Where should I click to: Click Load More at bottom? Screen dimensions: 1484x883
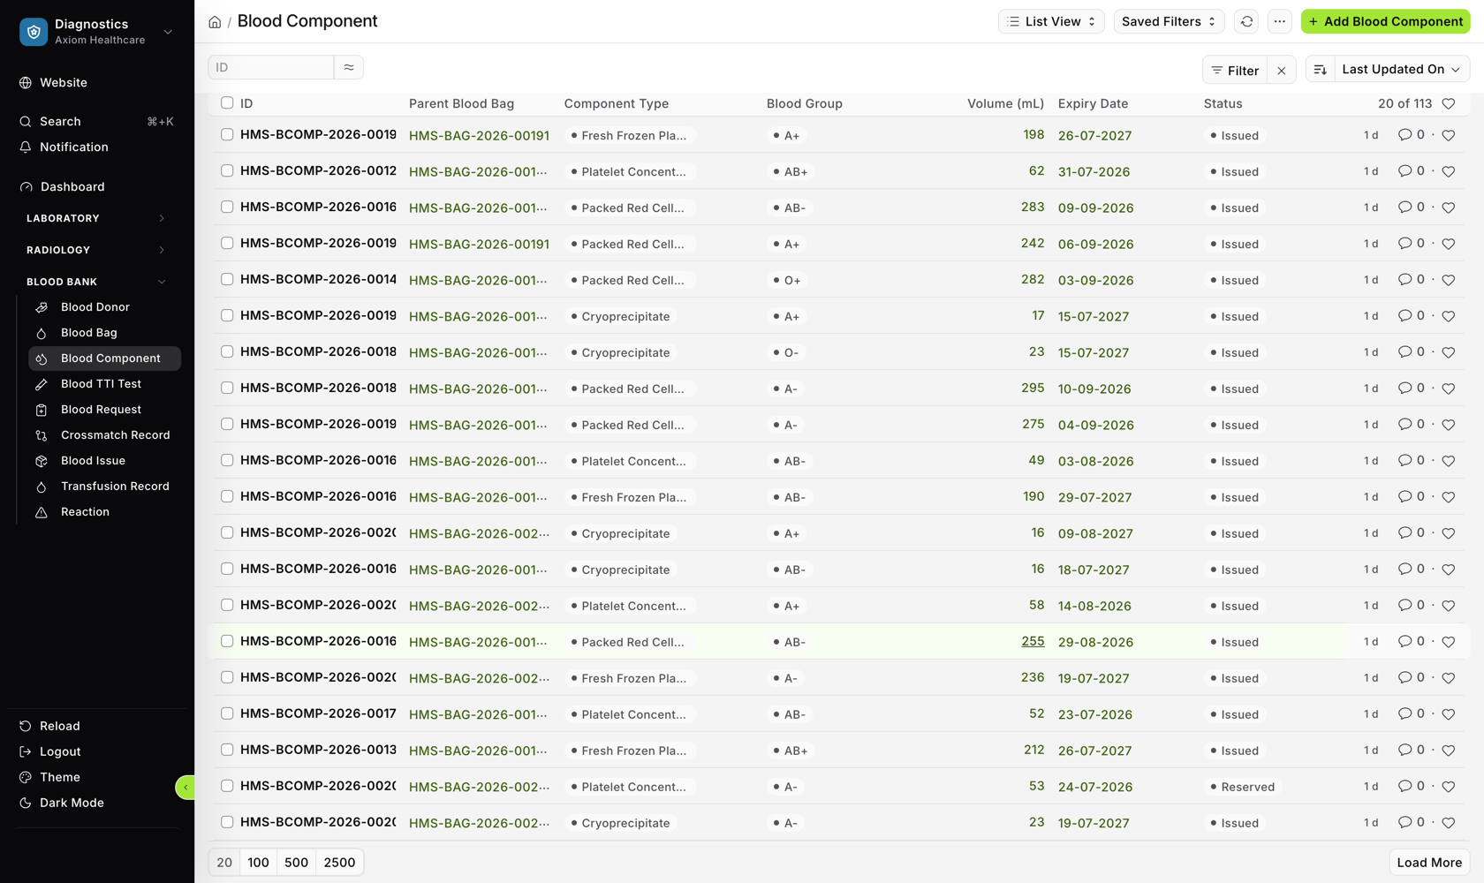pyautogui.click(x=1429, y=863)
